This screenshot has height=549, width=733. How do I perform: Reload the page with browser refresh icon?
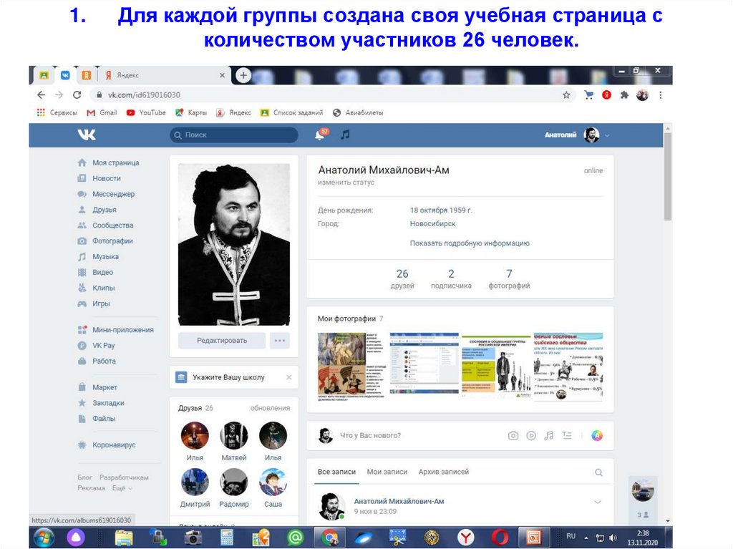point(76,94)
